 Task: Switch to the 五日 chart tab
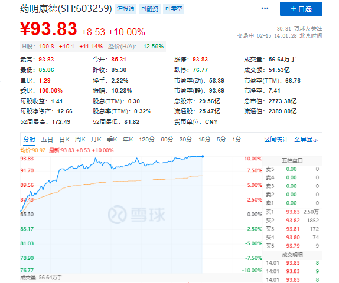[47, 140]
